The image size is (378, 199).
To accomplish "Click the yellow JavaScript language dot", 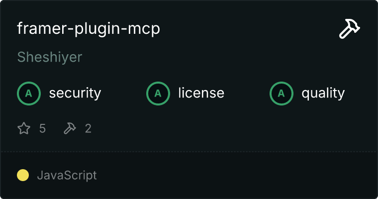I will [x=23, y=175].
